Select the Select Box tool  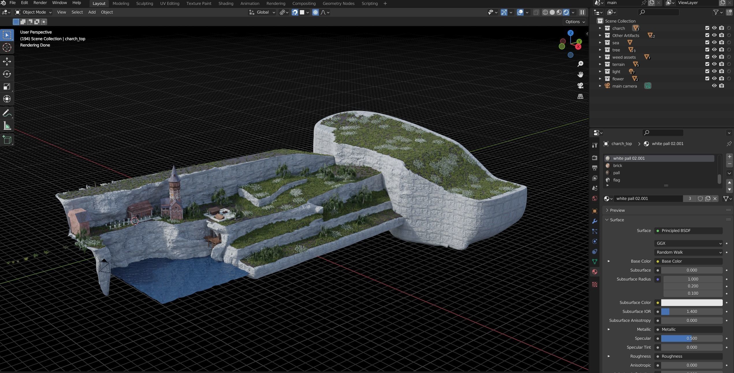pyautogui.click(x=7, y=35)
